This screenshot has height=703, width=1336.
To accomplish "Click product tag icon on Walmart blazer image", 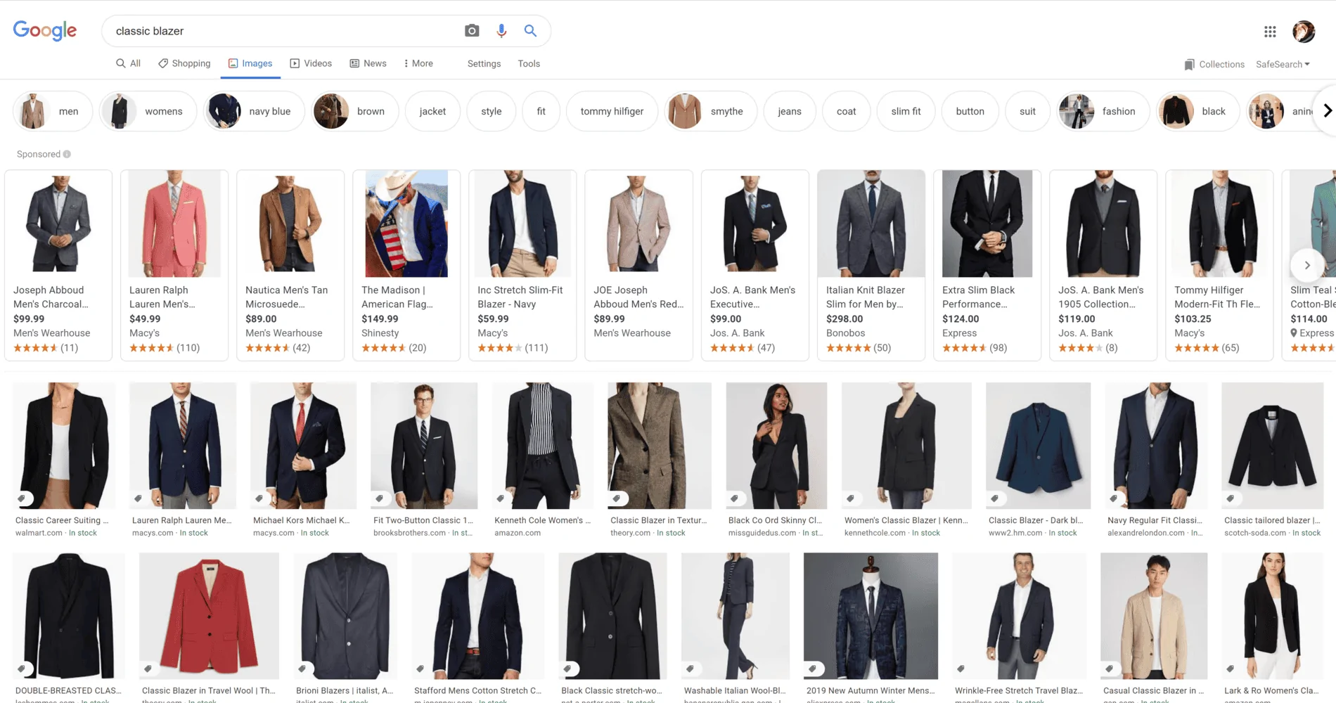I will click(x=23, y=498).
